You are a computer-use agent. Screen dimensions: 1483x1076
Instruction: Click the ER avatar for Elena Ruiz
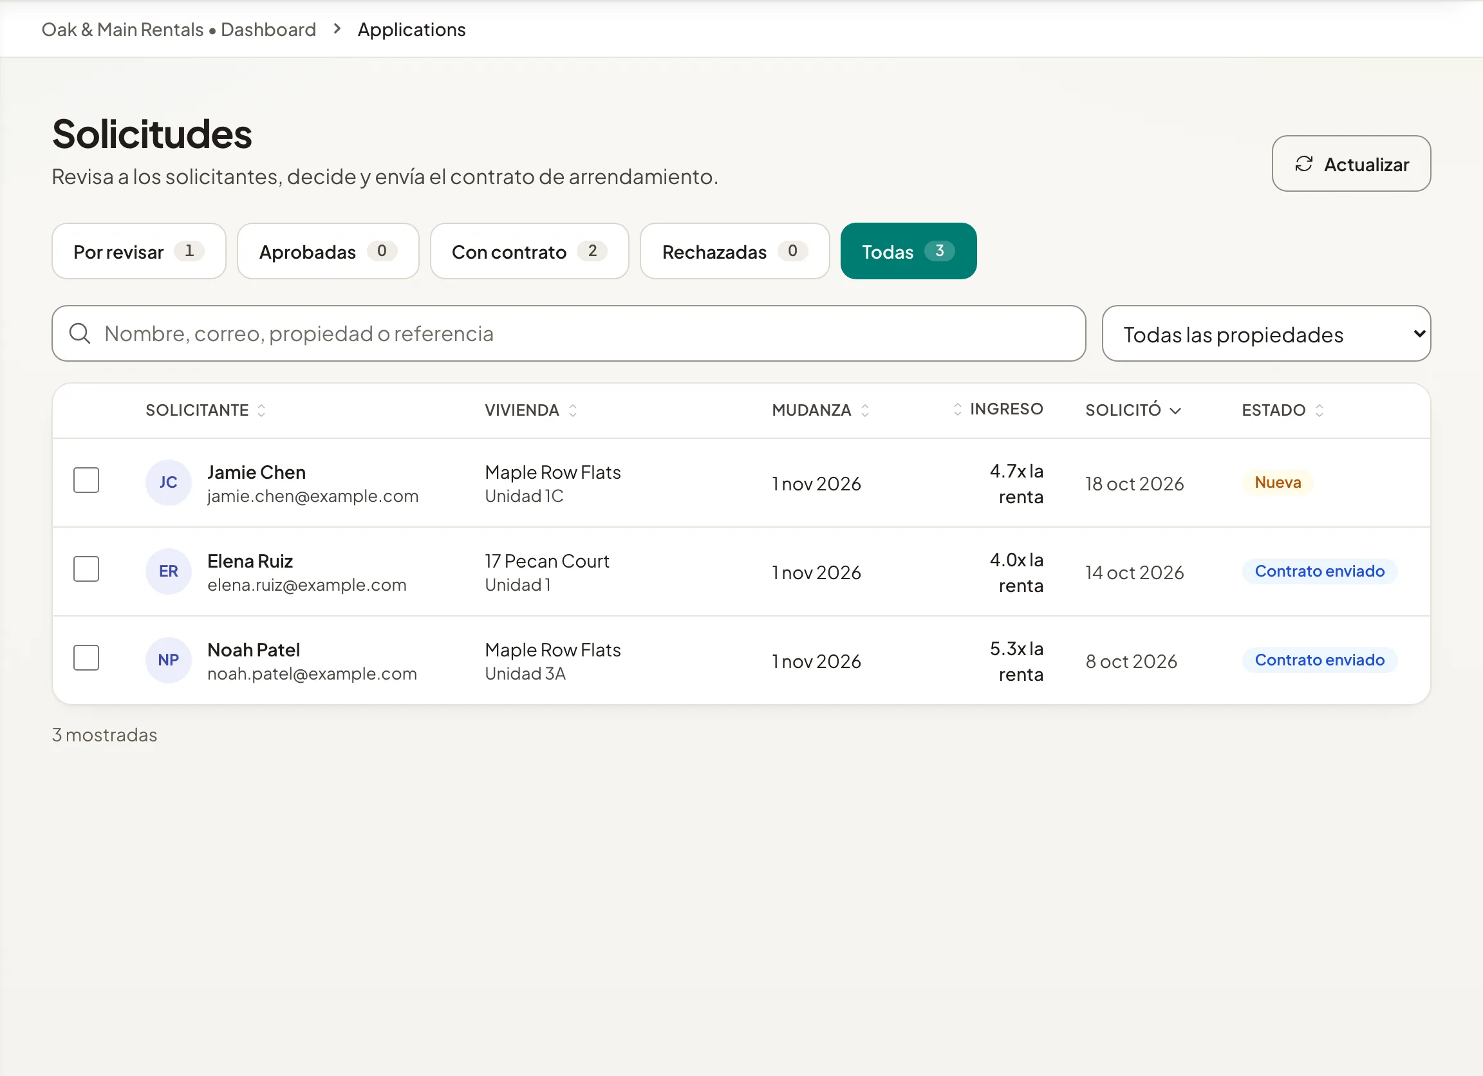(168, 571)
